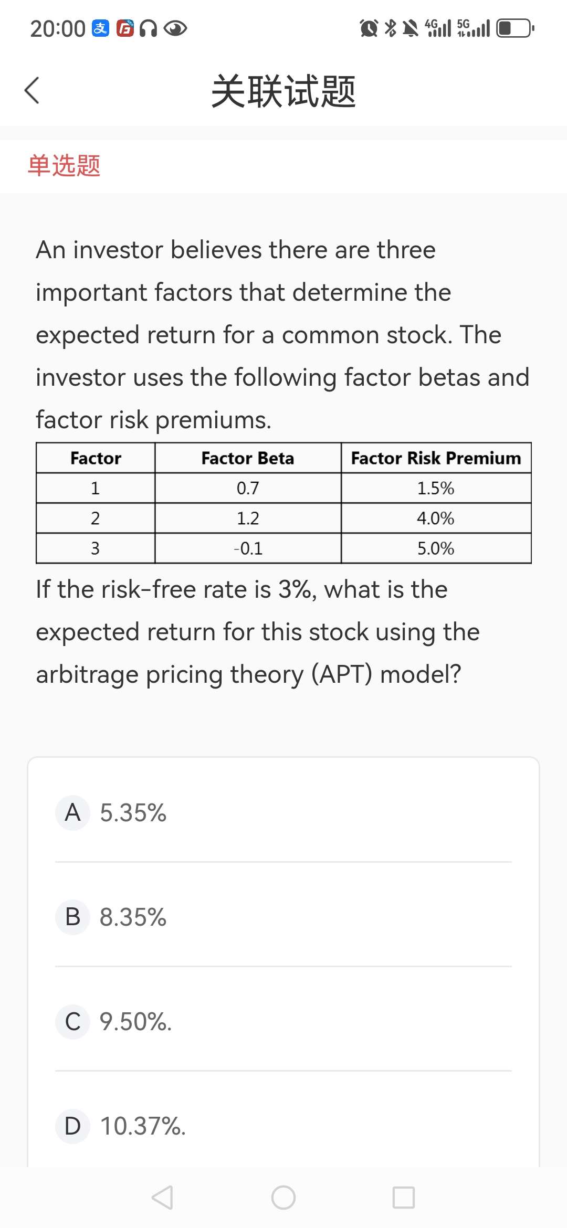Screen dimensions: 567x1228
Task: Tap the Alipay status bar icon
Action: tap(100, 28)
